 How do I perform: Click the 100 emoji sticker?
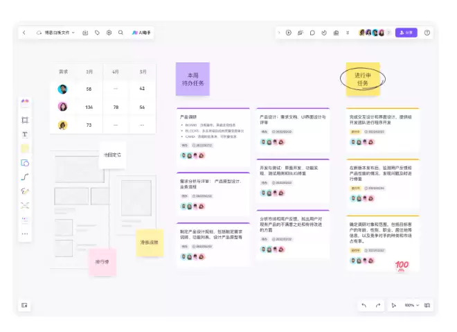(402, 265)
